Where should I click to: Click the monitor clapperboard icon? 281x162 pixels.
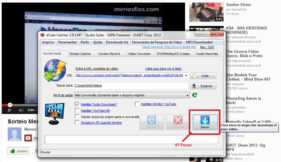(x=55, y=114)
